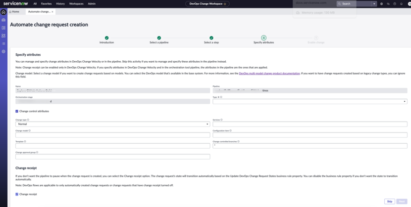Viewport: 411px width, 207px height.
Task: Click the info icon beside Type
Action: (221, 97)
